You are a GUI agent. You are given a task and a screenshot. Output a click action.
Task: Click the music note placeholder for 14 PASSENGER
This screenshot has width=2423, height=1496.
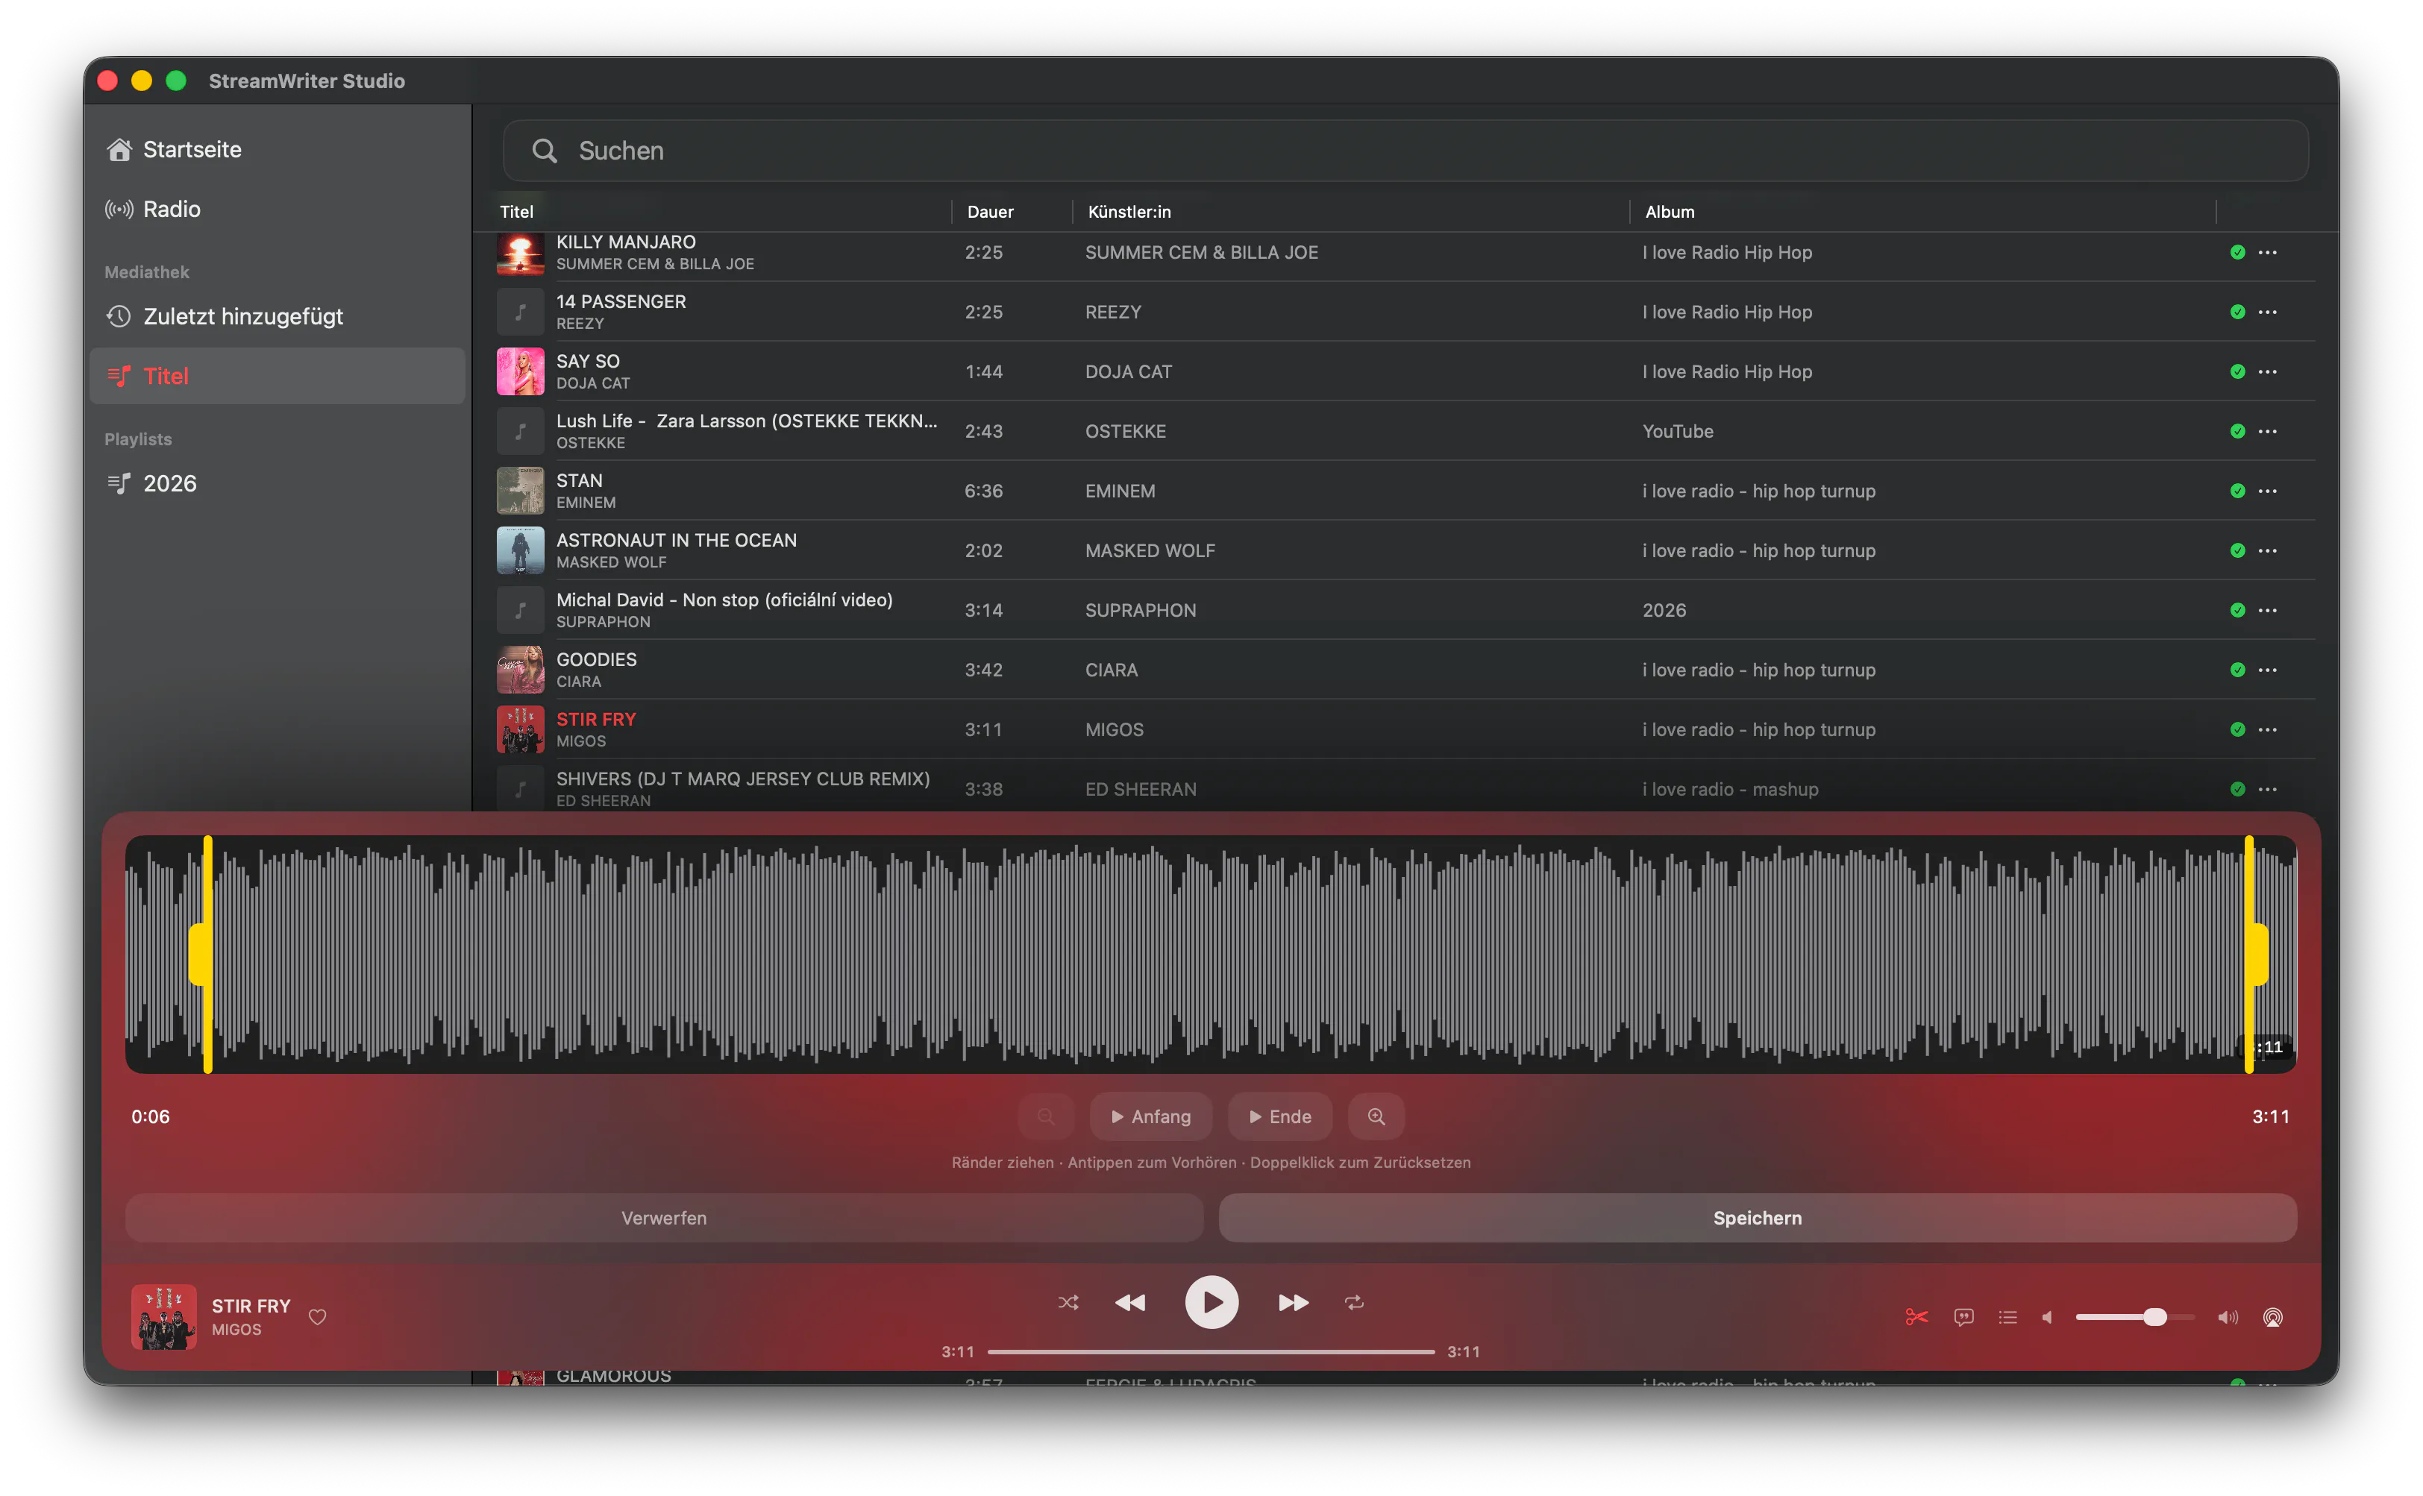tap(521, 312)
